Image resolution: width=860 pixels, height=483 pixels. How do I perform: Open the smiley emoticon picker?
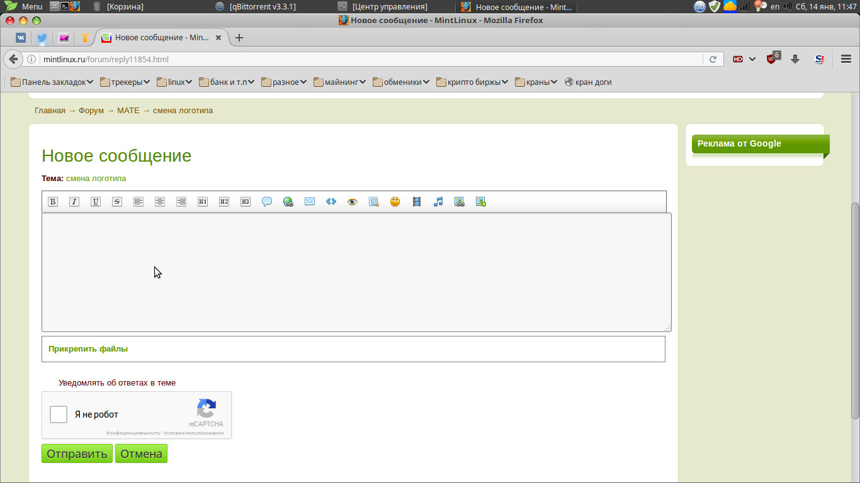[x=395, y=202]
